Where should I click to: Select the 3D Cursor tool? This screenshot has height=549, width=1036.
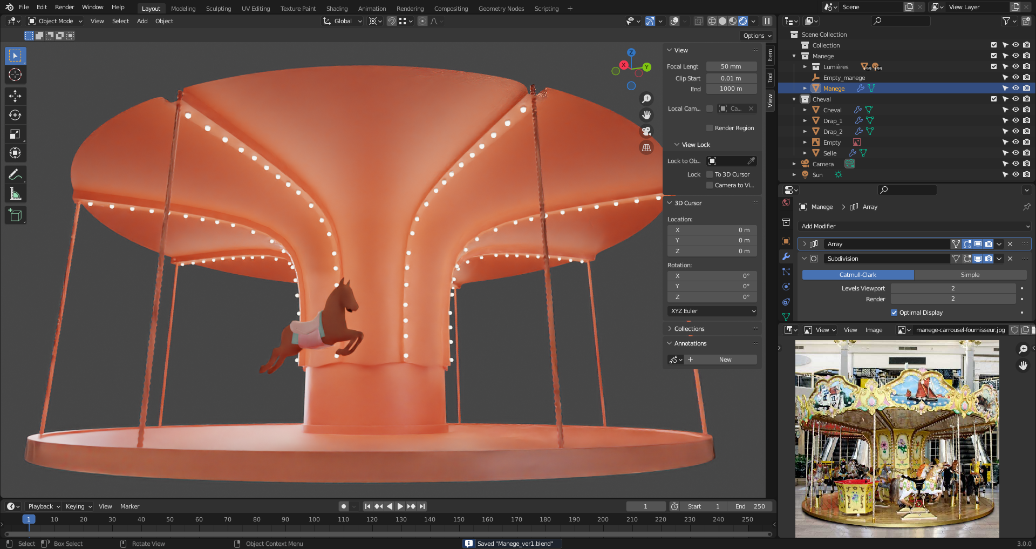coord(15,74)
